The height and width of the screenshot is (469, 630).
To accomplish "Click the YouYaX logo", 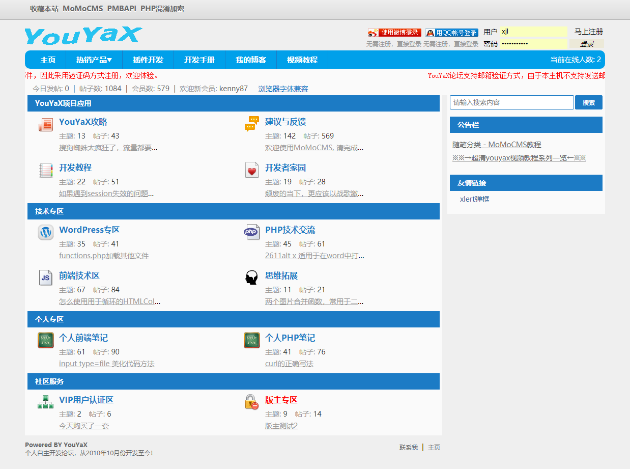I will tap(83, 36).
